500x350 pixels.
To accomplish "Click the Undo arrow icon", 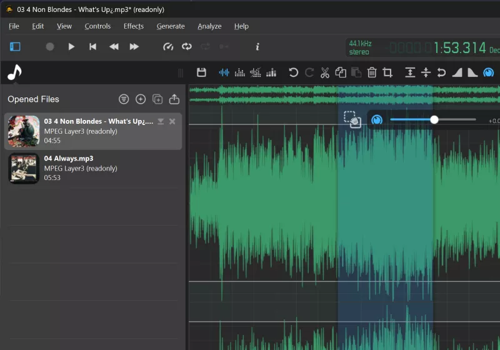I will (x=293, y=72).
